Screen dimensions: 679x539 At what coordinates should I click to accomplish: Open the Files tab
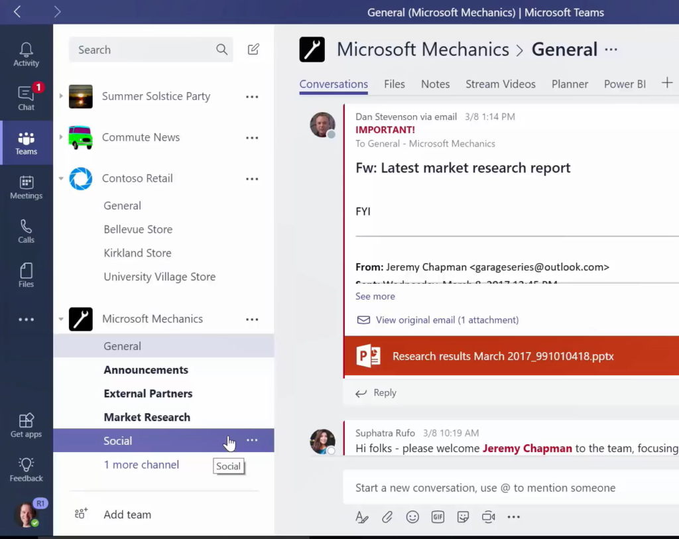tap(395, 84)
